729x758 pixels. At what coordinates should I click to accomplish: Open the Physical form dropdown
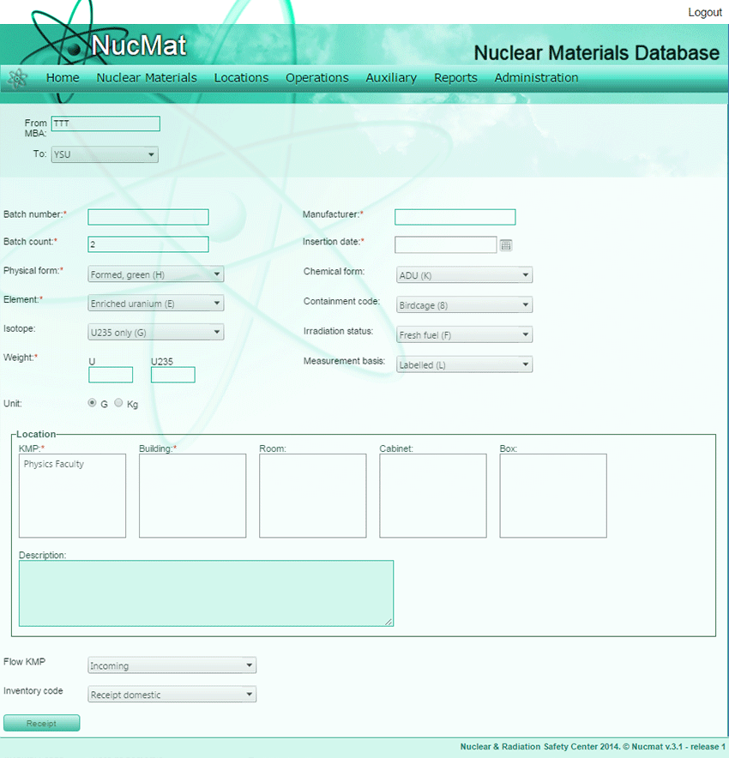tap(156, 275)
